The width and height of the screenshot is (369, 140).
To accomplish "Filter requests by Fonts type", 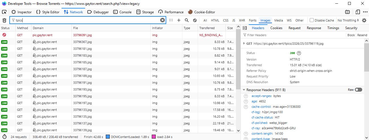I will (x=252, y=20).
